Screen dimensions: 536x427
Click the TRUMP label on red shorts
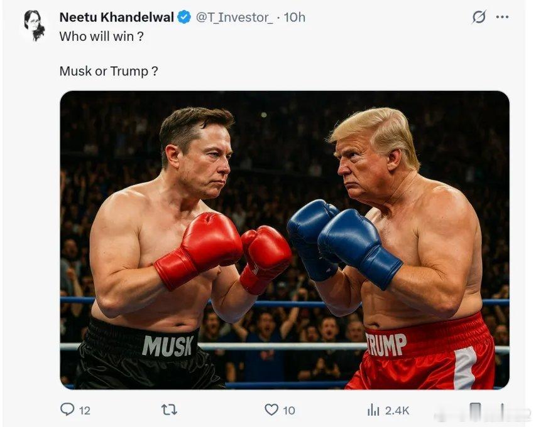tap(386, 344)
